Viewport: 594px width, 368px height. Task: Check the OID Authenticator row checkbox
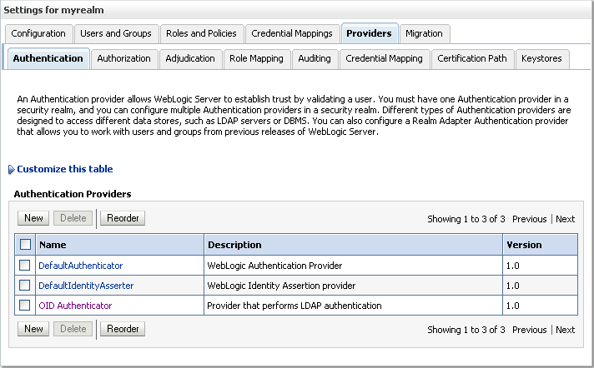point(26,306)
